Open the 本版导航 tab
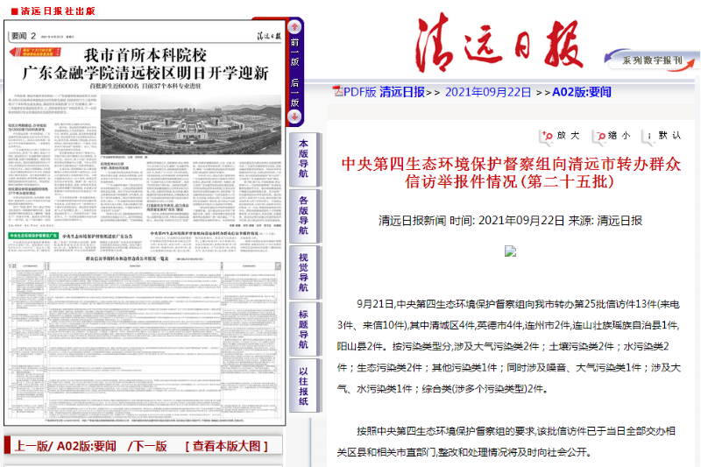 tap(303, 159)
